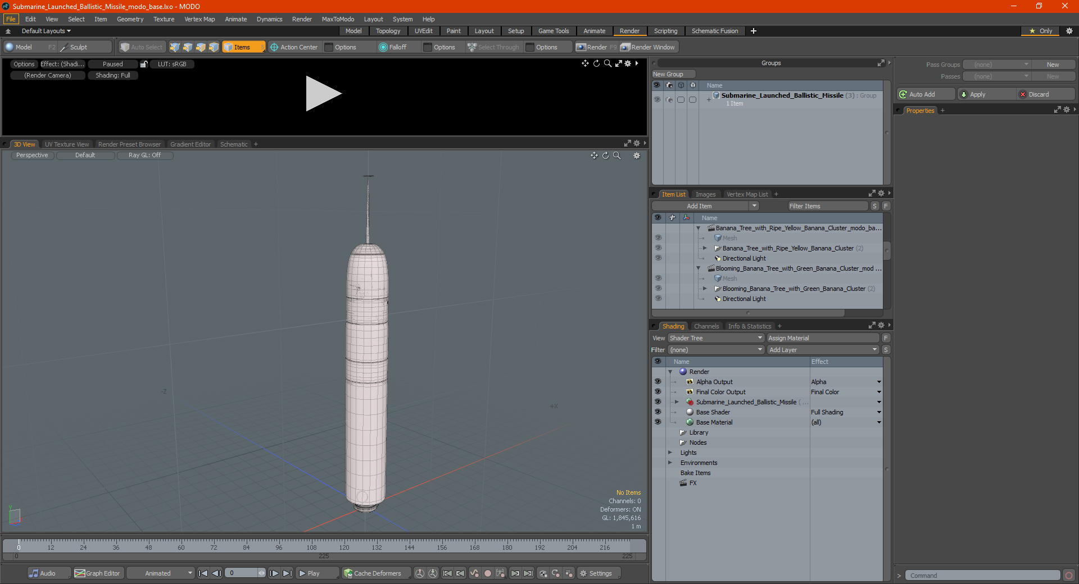This screenshot has height=584, width=1079.
Task: Click 3D viewport zoom magnifier icon
Action: point(616,156)
